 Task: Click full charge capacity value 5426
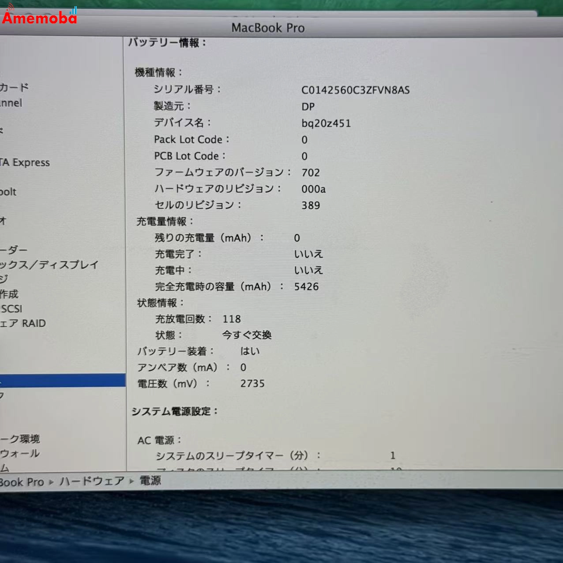306,287
